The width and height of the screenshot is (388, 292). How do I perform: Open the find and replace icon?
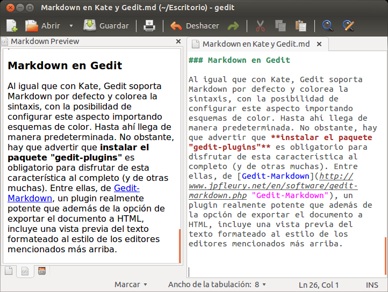(x=348, y=26)
